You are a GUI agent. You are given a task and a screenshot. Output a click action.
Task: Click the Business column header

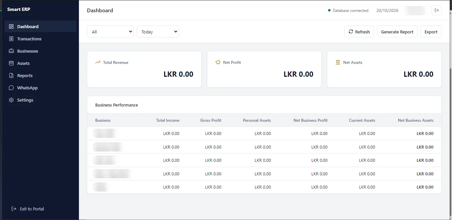[103, 120]
